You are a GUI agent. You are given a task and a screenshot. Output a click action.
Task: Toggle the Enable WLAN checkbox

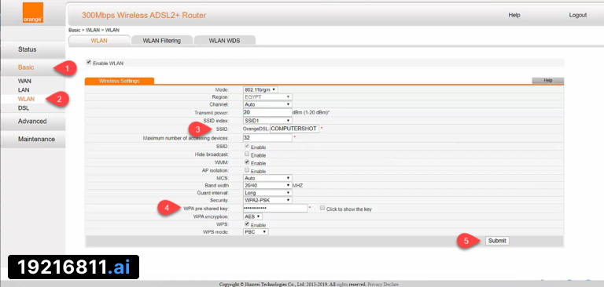tap(89, 62)
